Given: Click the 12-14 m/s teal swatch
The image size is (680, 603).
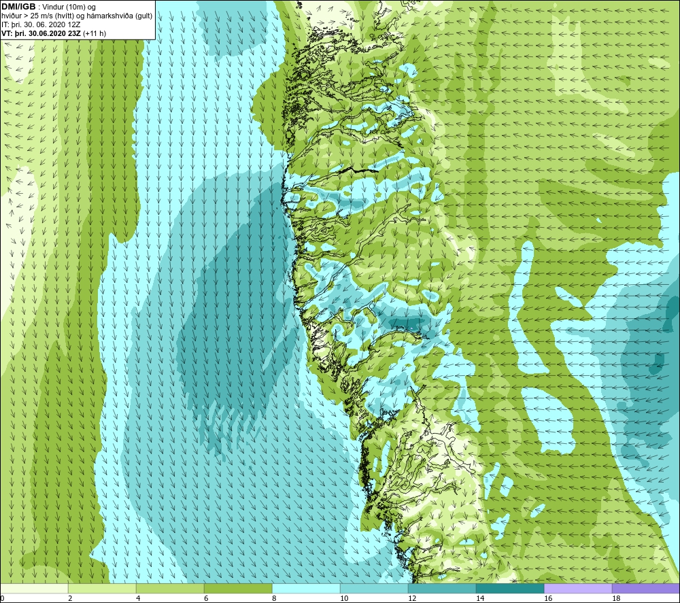Looking at the screenshot, I should click(442, 588).
